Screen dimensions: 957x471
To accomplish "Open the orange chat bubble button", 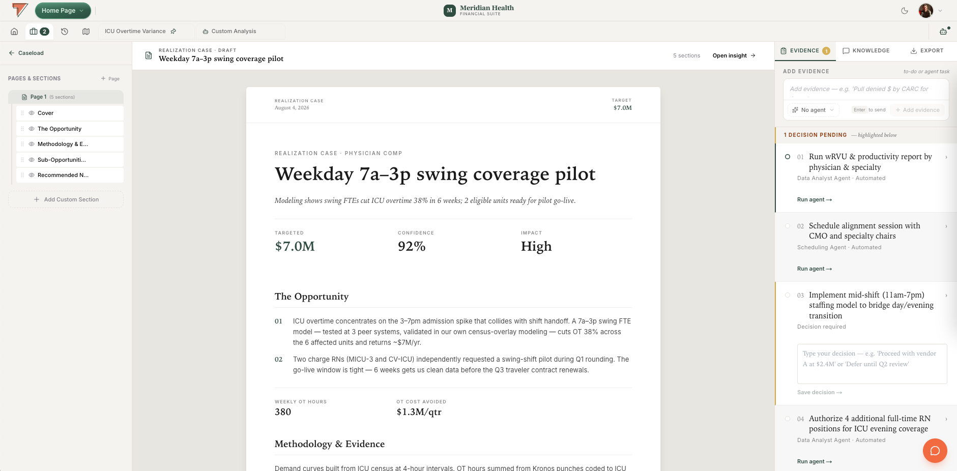I will click(x=935, y=451).
